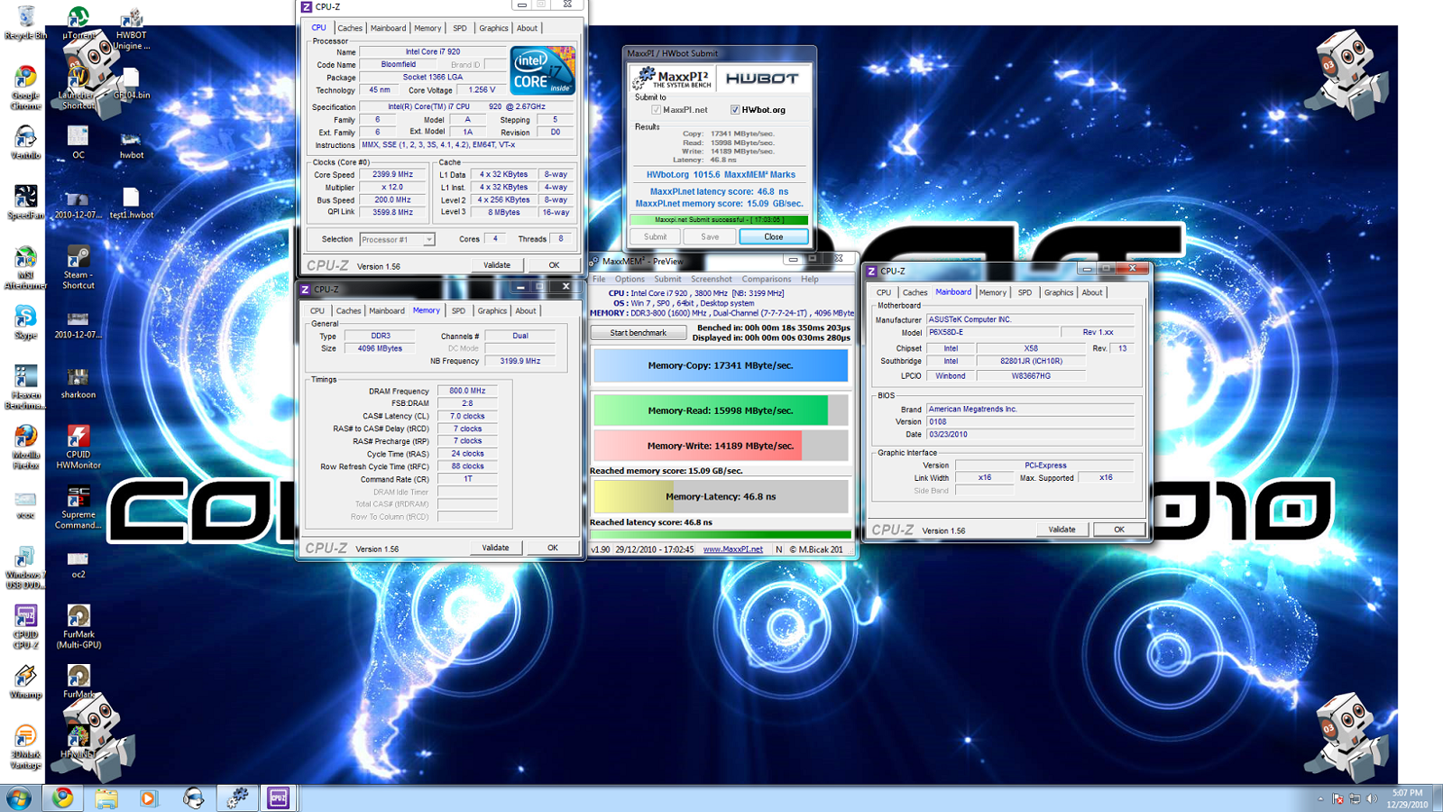Open the MaxxMEM Options menu
The height and width of the screenshot is (812, 1443).
pos(630,279)
